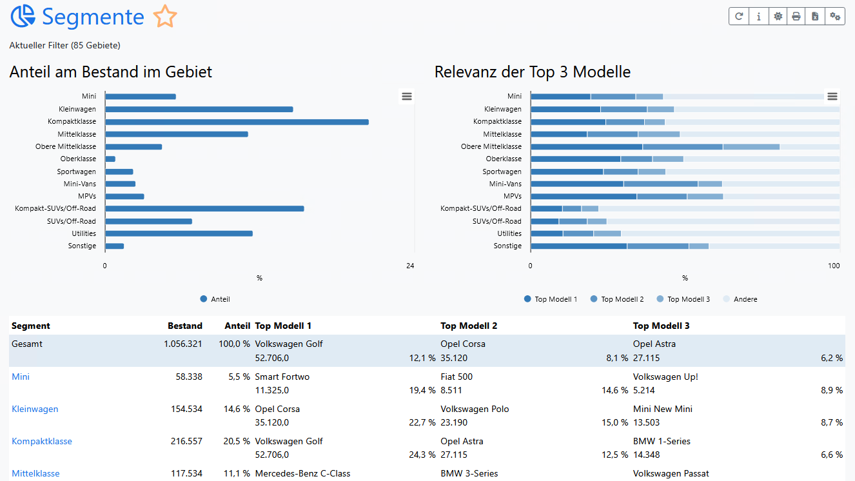Viewport: 855px width, 481px height.
Task: Click the 'BMW 1-Series' model cell
Action: [662, 441]
